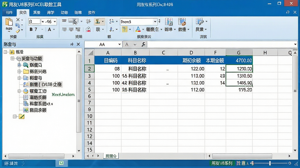Click the fx insert function icon

point(143,44)
